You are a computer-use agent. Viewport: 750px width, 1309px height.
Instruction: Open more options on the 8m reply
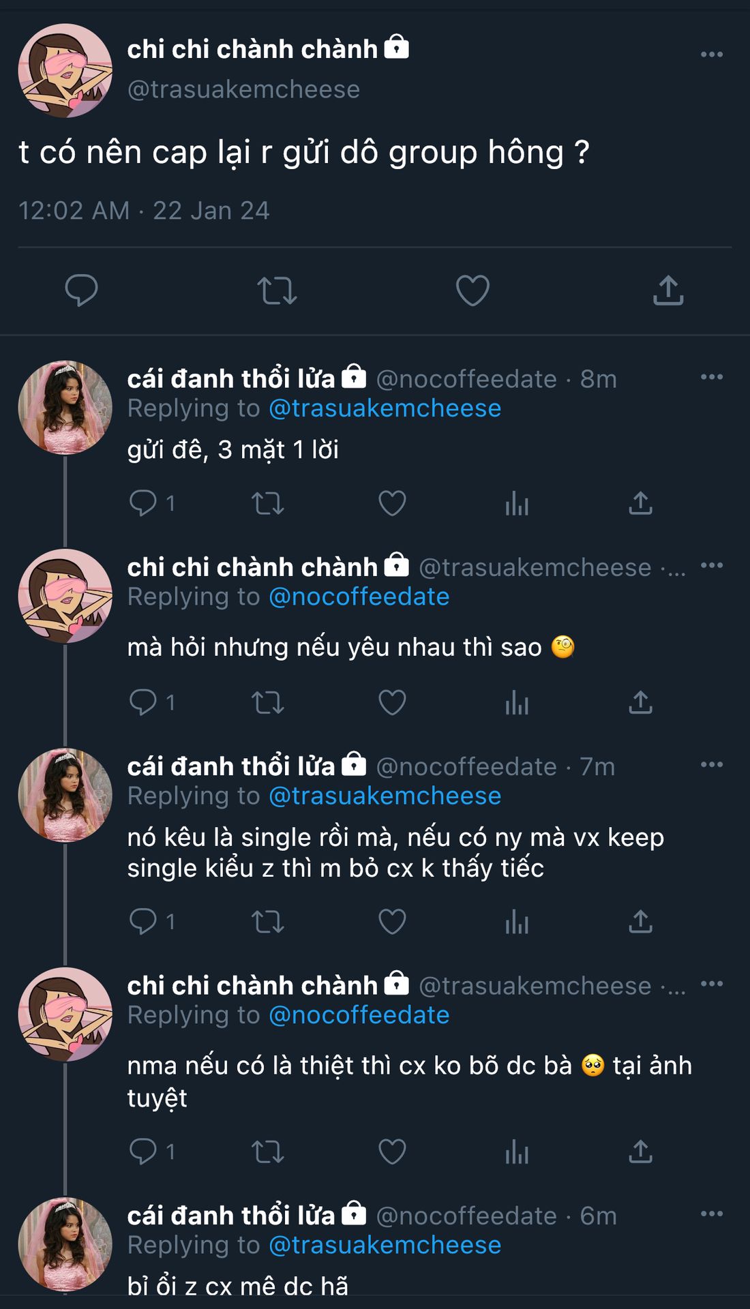711,377
